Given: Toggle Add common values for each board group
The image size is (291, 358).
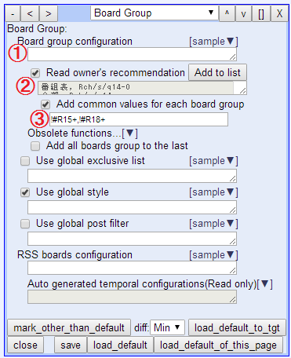Looking at the screenshot, I should [45, 104].
